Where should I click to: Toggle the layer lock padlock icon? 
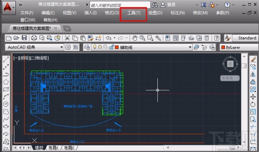(111, 47)
